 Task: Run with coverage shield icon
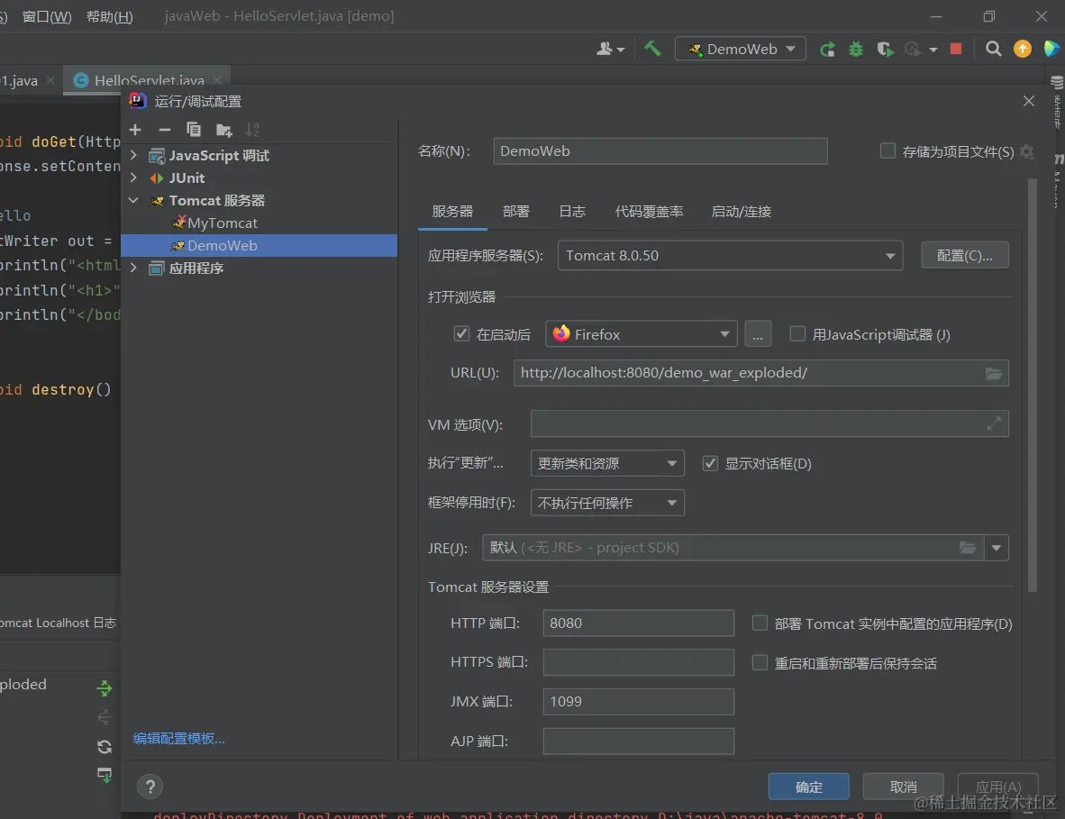coord(884,49)
